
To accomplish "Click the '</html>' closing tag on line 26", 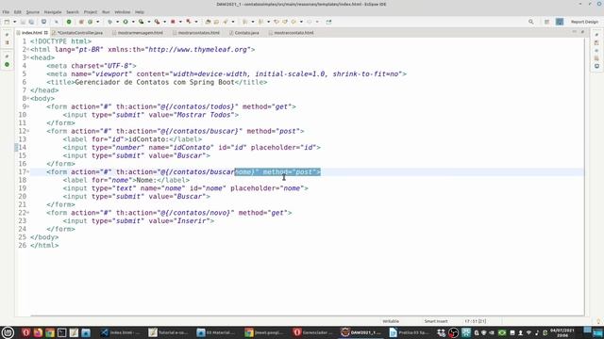I will (x=44, y=245).
